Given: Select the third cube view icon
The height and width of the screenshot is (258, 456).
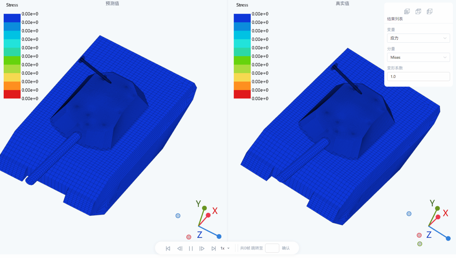Looking at the screenshot, I should coord(430,11).
